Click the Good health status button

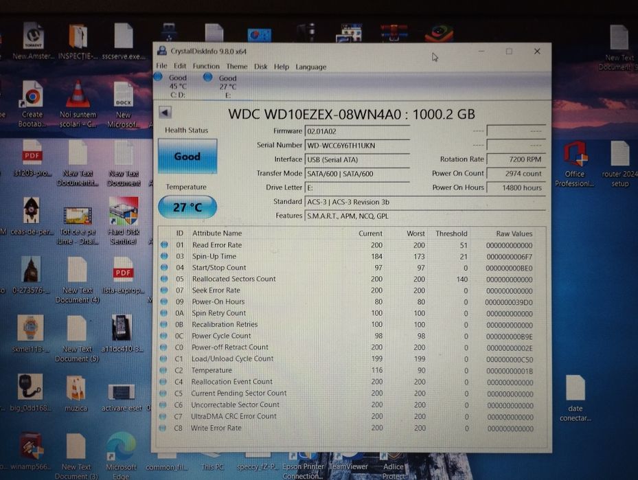[187, 156]
